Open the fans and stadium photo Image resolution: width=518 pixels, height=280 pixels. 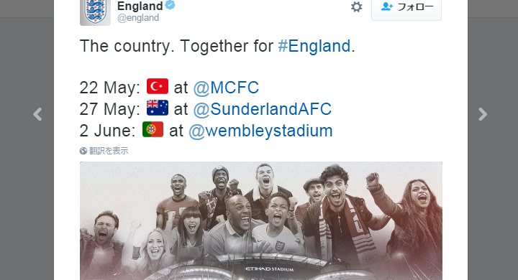[261, 220]
